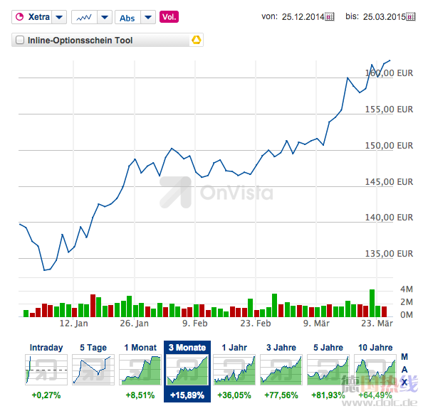Switch to the 1 Monat period tab
This screenshot has height=411, width=423.
pyautogui.click(x=140, y=348)
